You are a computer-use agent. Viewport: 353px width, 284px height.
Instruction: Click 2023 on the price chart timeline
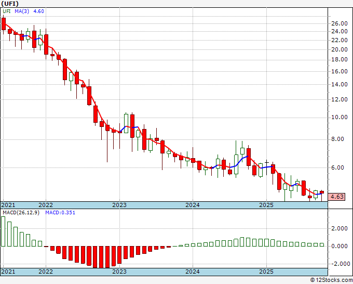pos(119,205)
